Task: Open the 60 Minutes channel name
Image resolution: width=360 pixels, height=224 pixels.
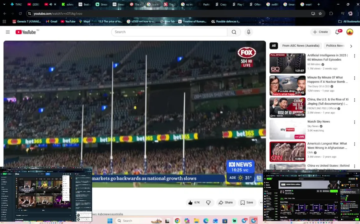Action: tap(314, 64)
